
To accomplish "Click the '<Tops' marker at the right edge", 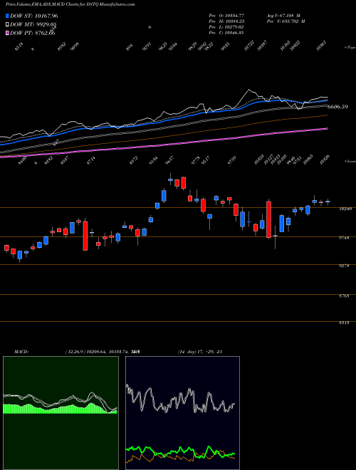I will pos(350,48).
